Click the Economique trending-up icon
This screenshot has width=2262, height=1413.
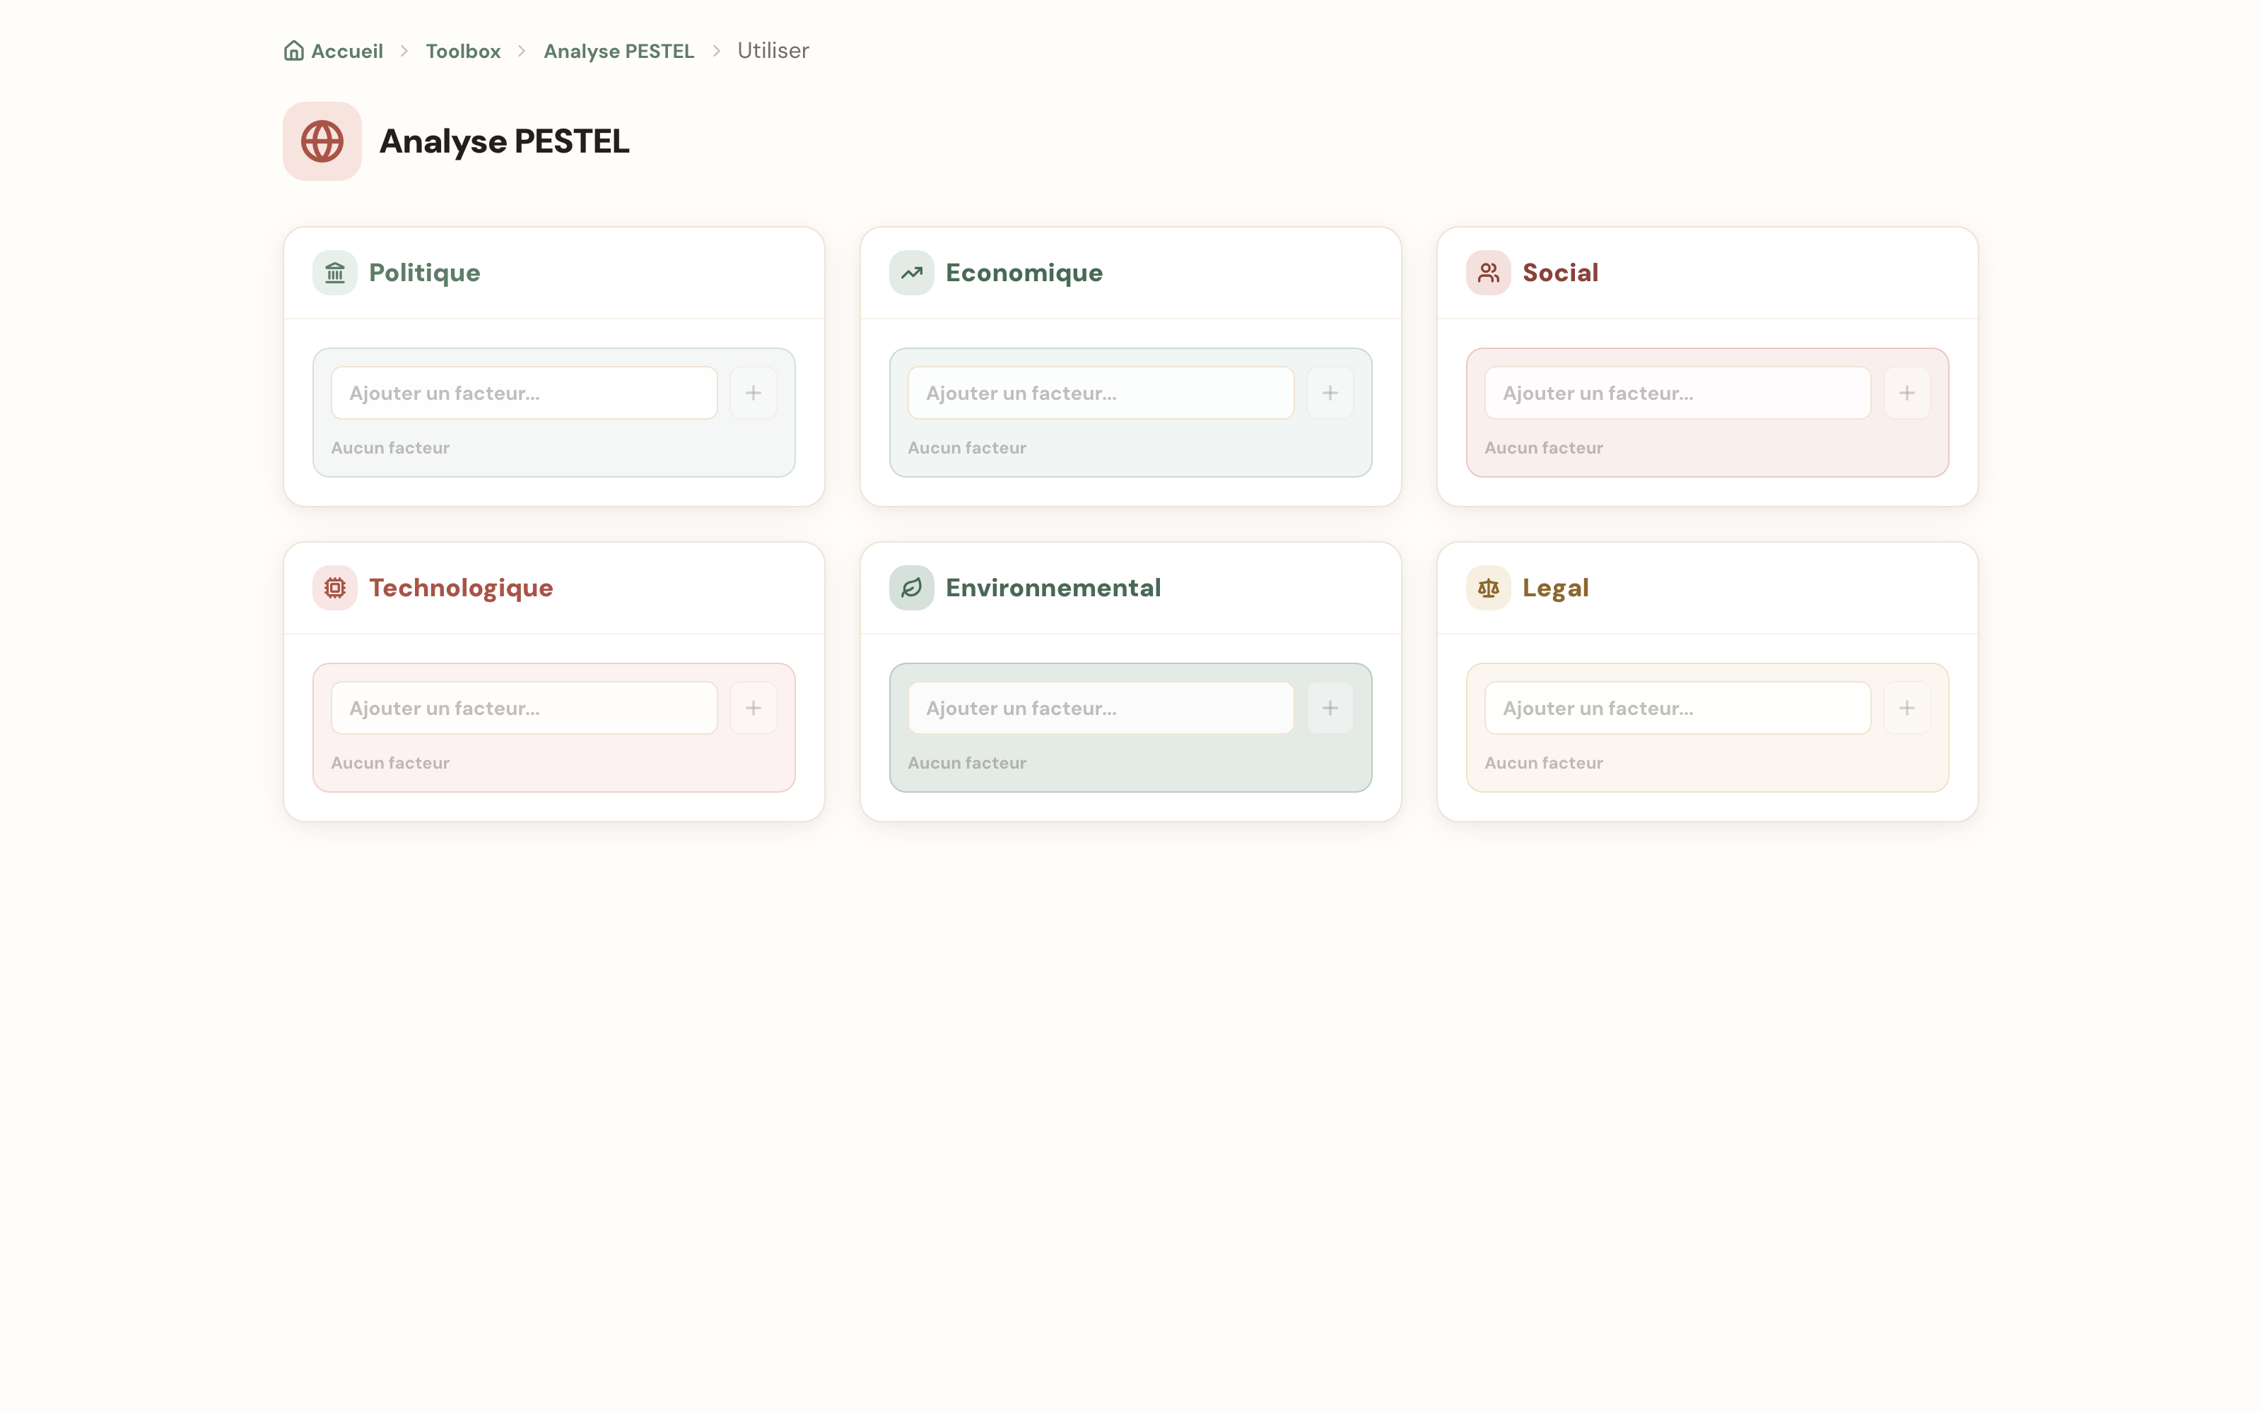[x=911, y=273]
